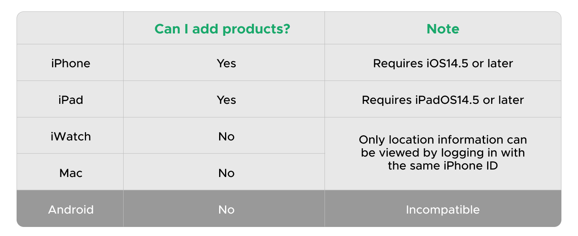
Task: Click the "Can I add products?" column header
Action: [x=222, y=29]
